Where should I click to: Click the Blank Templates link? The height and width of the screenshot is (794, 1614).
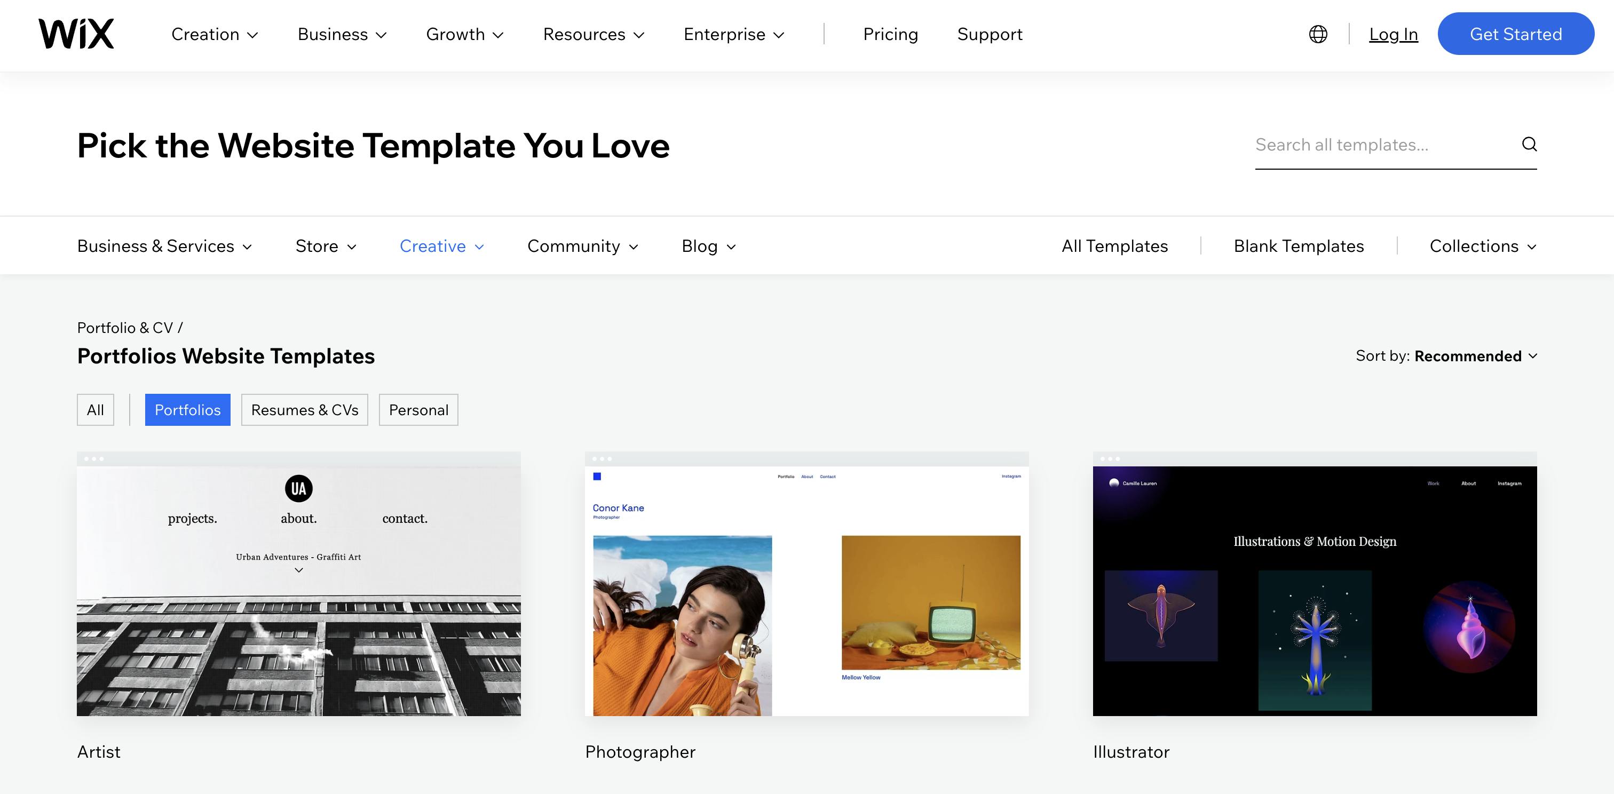pyautogui.click(x=1299, y=244)
